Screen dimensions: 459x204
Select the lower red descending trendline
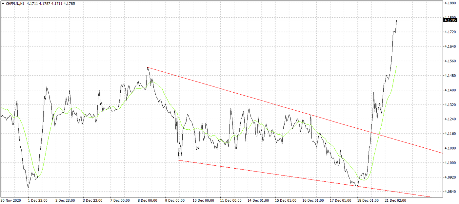[262, 173]
